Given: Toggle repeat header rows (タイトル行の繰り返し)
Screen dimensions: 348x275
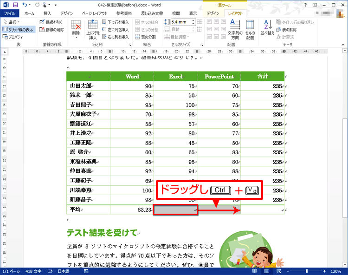Looking at the screenshot, I should tap(295, 22).
